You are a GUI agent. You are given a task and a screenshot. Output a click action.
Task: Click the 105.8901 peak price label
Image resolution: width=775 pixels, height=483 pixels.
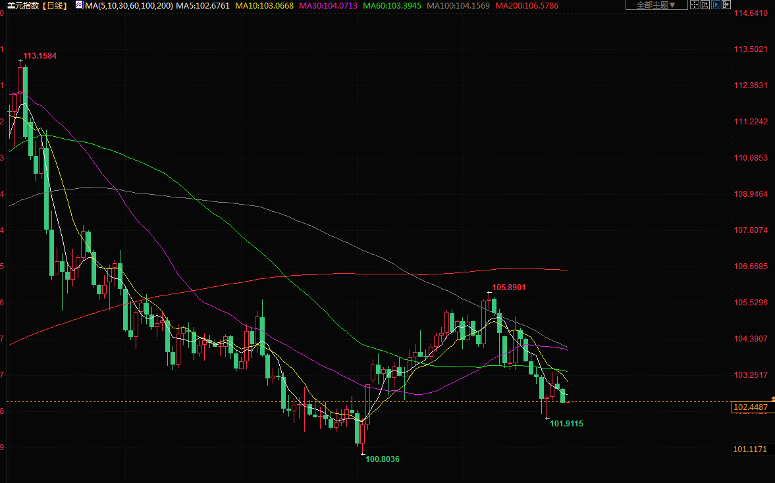click(x=508, y=288)
